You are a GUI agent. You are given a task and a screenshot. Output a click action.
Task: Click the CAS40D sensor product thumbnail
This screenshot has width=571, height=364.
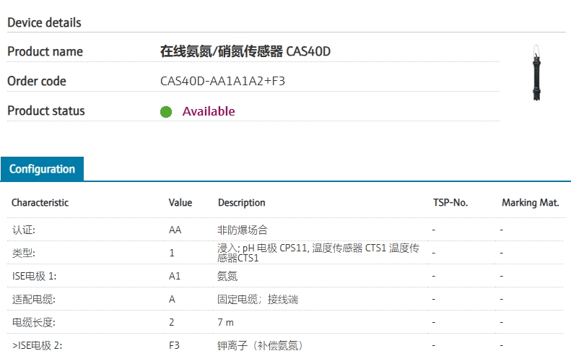(536, 72)
